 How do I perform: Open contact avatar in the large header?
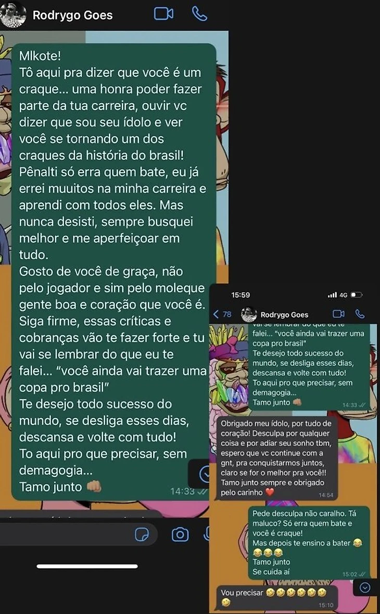[x=13, y=14]
